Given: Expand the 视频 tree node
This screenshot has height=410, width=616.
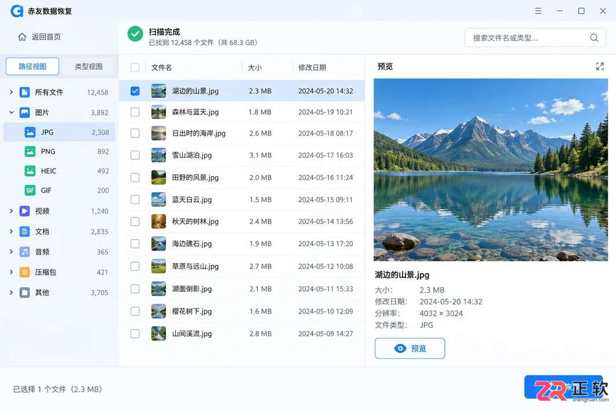Looking at the screenshot, I should 11,211.
